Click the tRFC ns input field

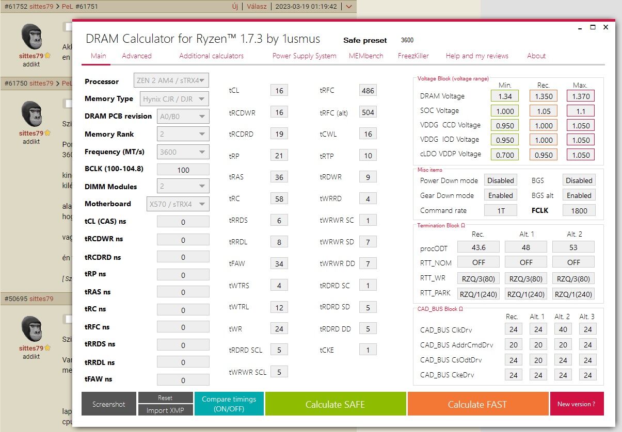[183, 327]
